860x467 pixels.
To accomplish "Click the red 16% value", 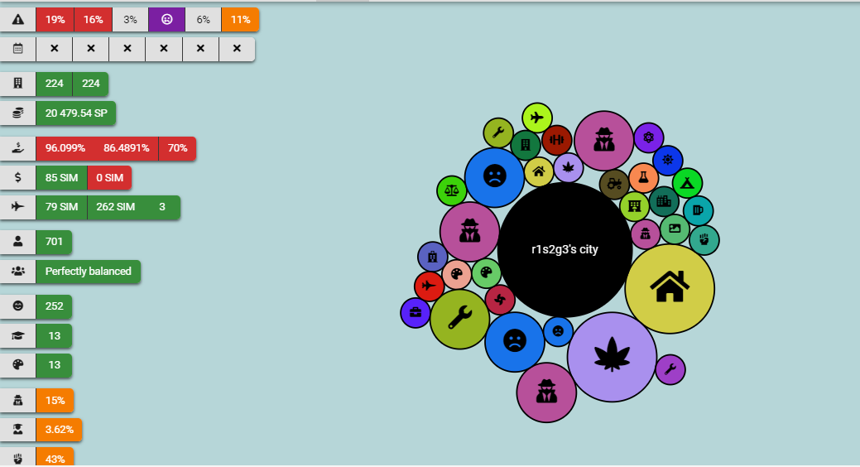I will point(94,20).
